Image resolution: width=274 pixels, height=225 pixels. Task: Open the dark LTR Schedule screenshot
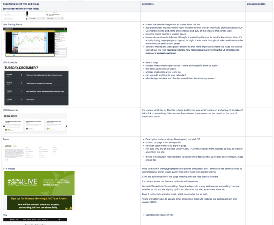[36, 86]
